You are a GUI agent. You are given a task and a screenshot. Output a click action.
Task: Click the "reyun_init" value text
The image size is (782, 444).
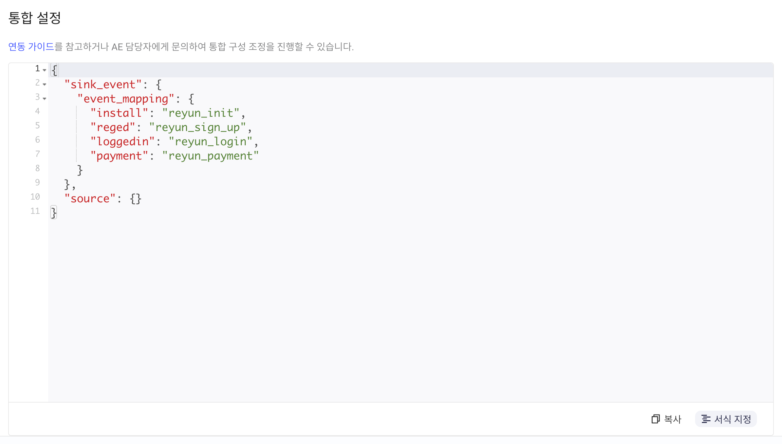[x=201, y=113]
